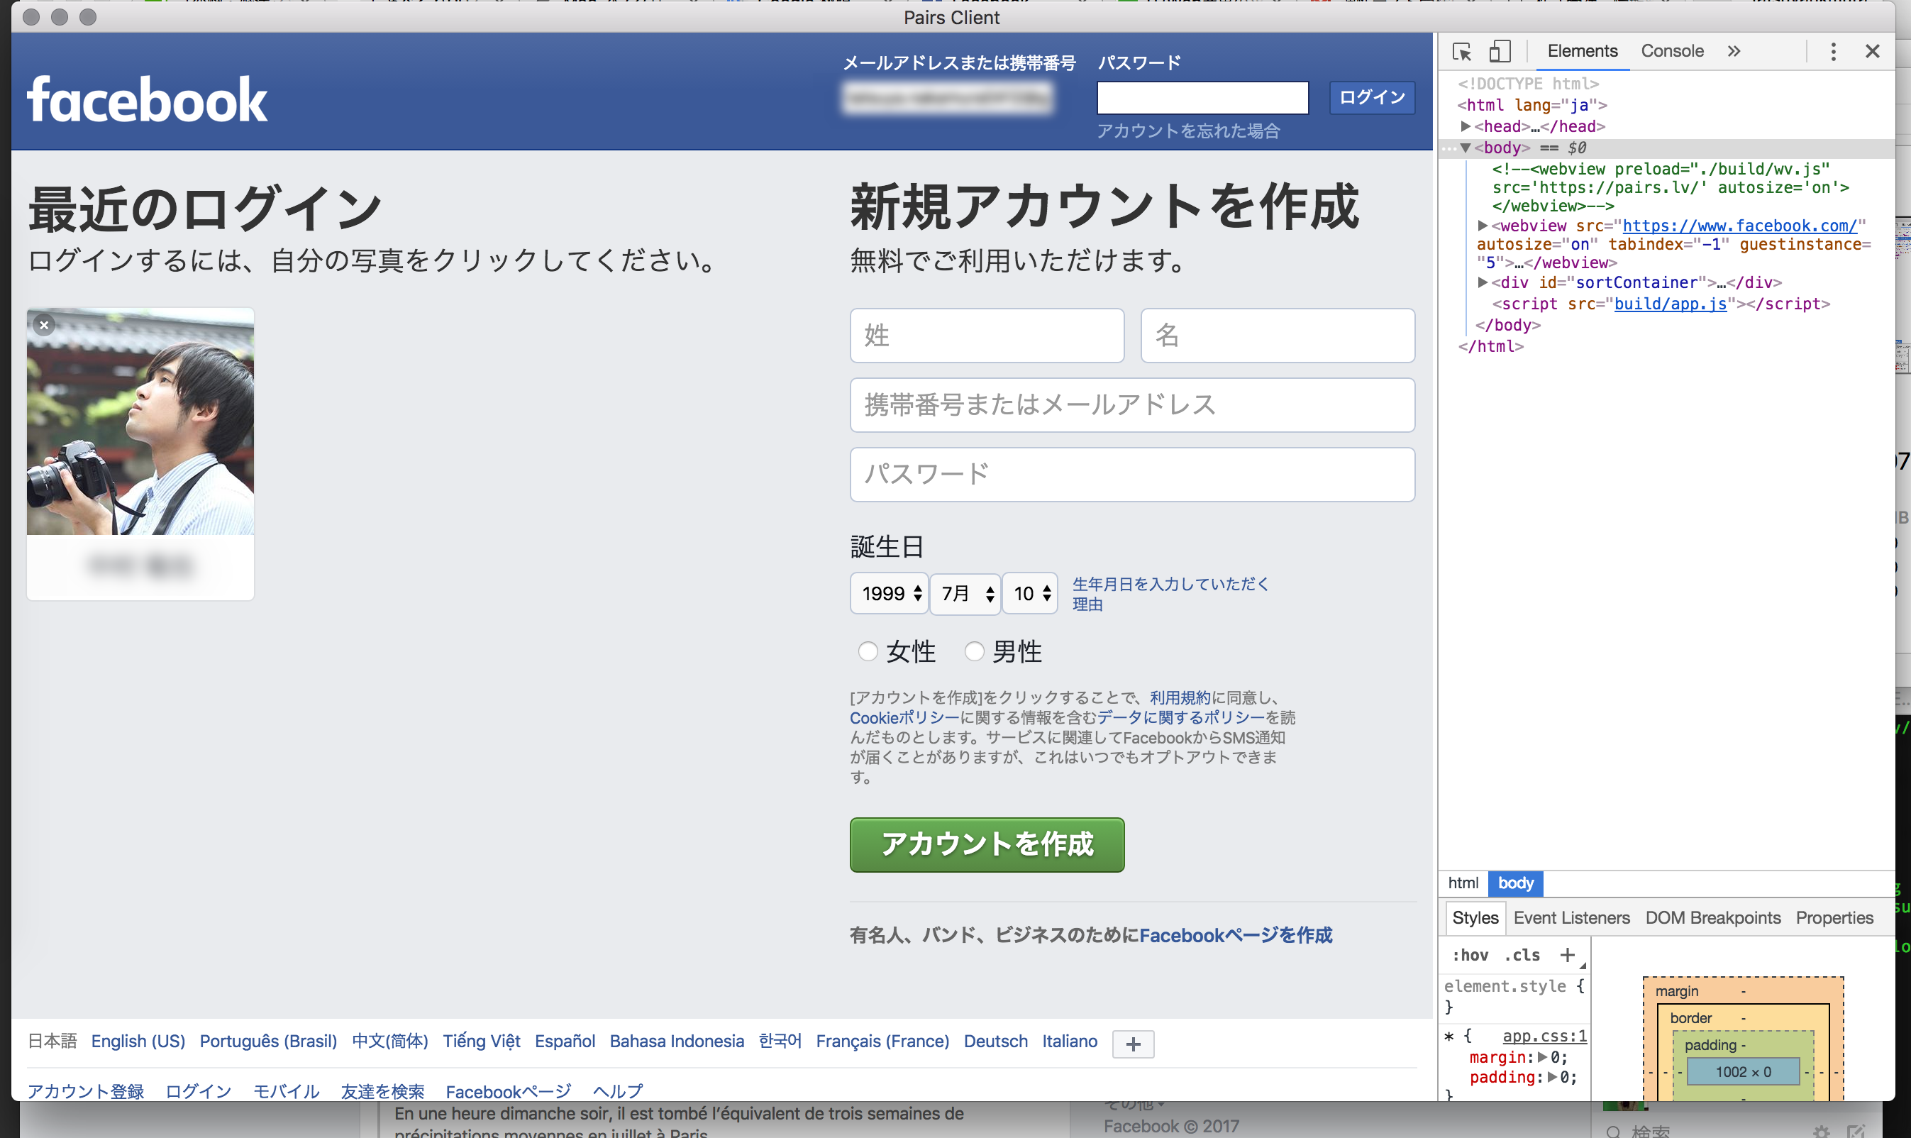Open the app.css:1 source link
The image size is (1911, 1138).
pyautogui.click(x=1544, y=1036)
